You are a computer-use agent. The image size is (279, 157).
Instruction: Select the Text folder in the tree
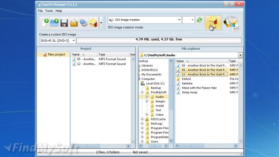(x=158, y=110)
